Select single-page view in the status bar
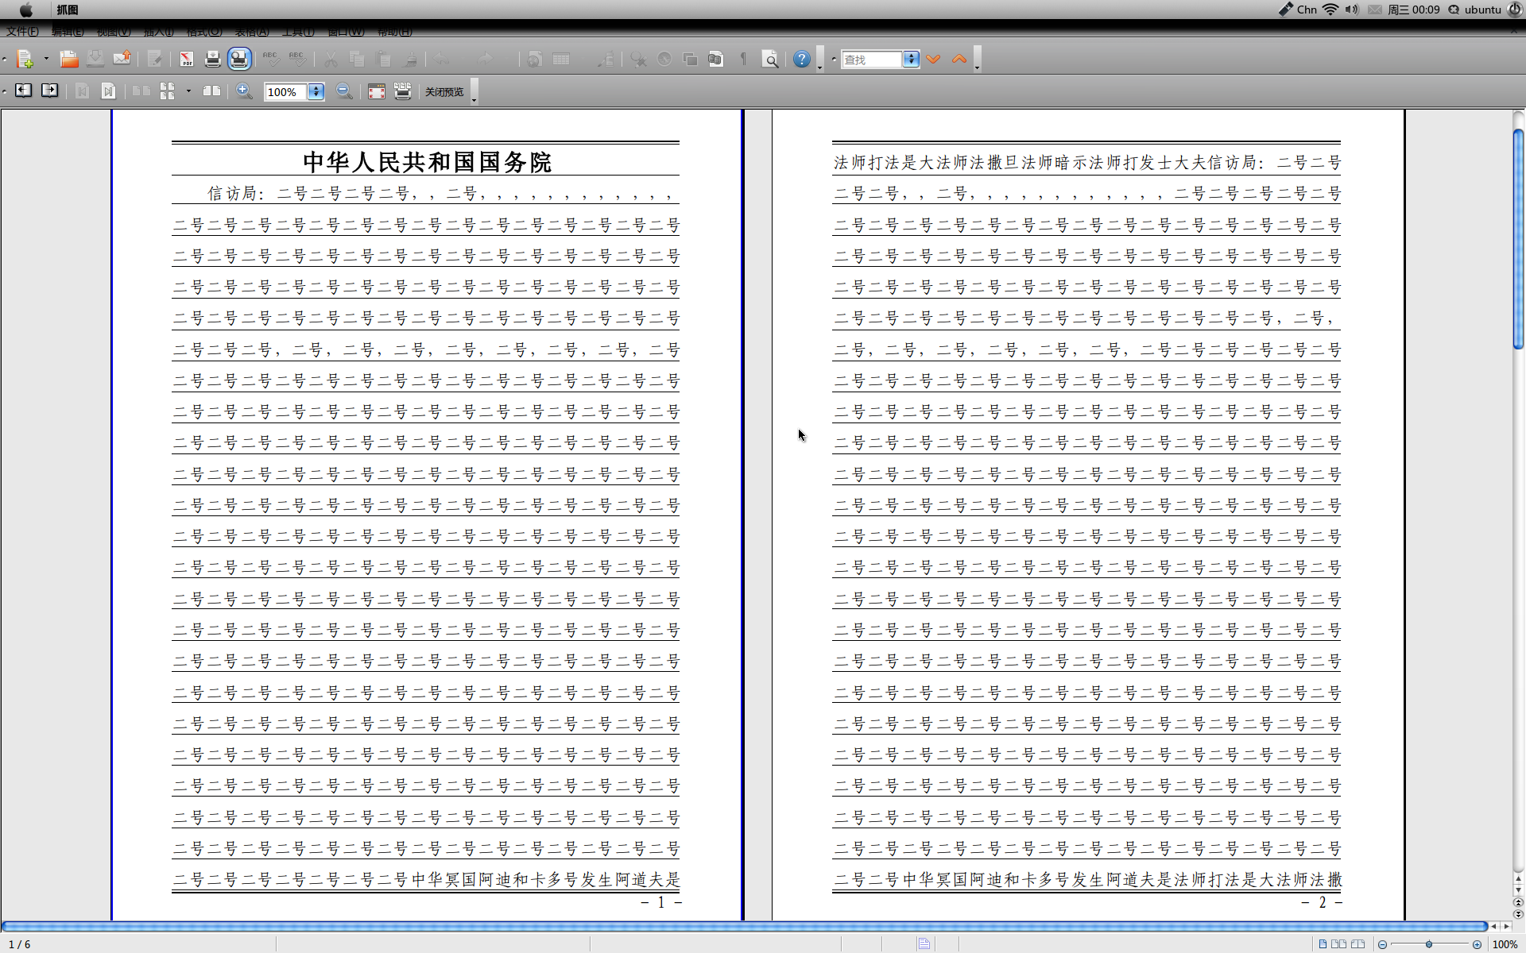Screen dimensions: 1526x953 tap(1323, 944)
